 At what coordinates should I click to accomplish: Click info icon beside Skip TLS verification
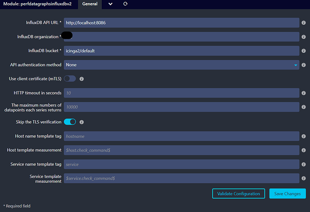(81, 122)
